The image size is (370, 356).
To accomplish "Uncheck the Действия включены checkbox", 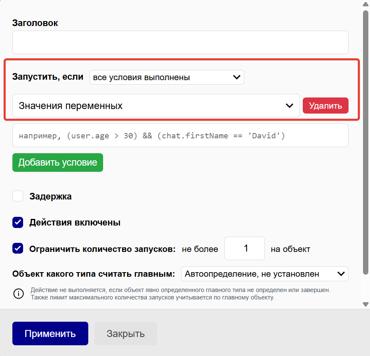I will click(18, 222).
